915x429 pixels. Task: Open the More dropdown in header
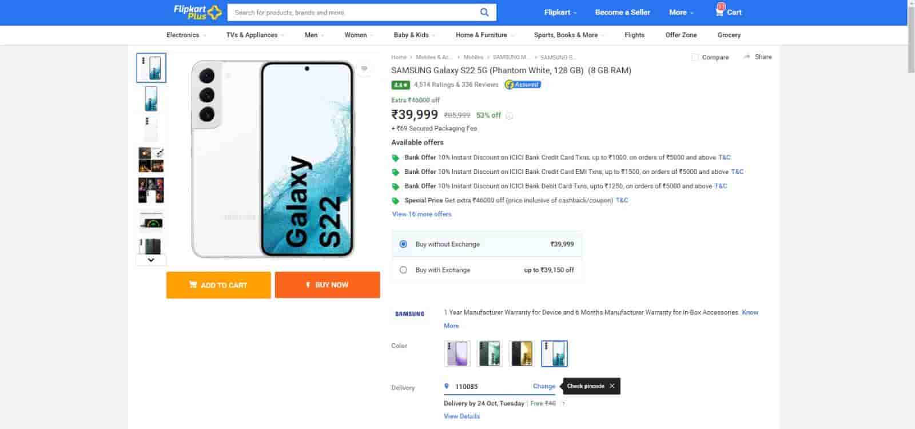click(x=681, y=12)
